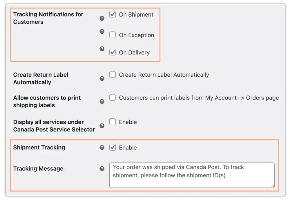This screenshot has width=290, height=200.
Task: Click the Shipment Tracking setting label
Action: [39, 147]
